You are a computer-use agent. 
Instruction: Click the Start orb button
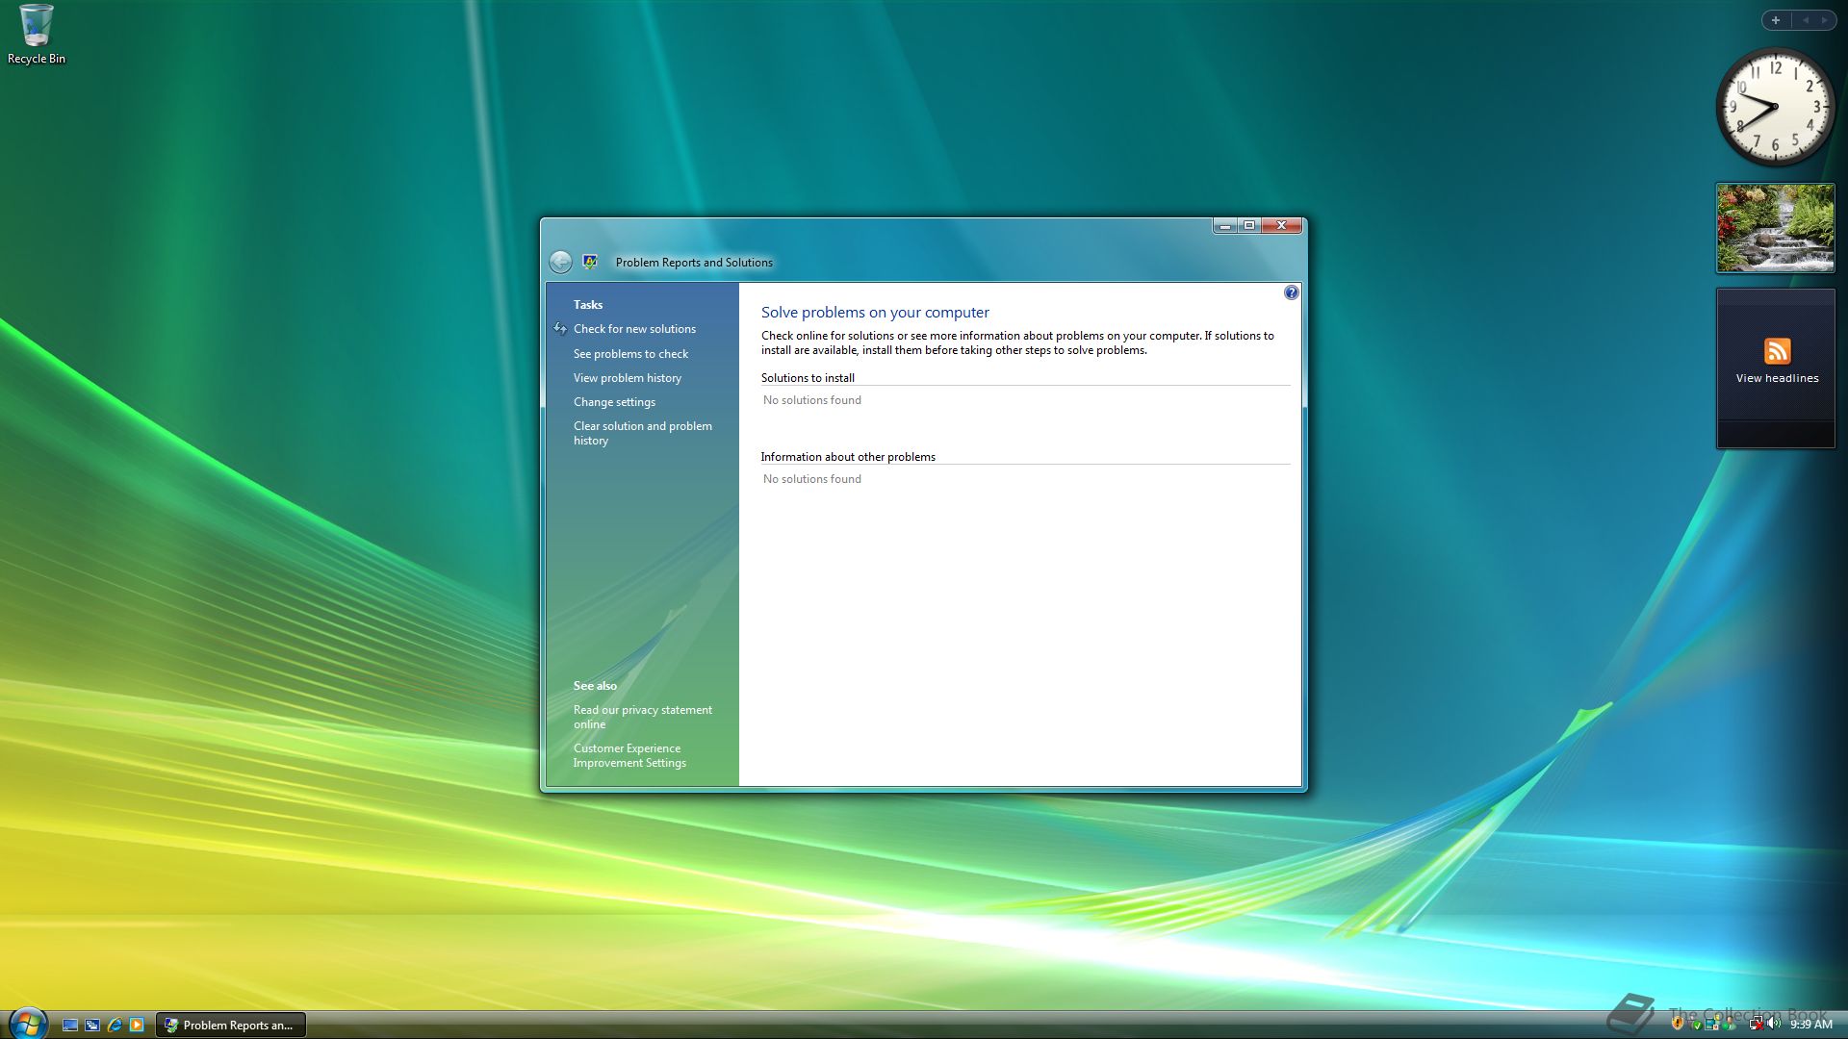[27, 1024]
